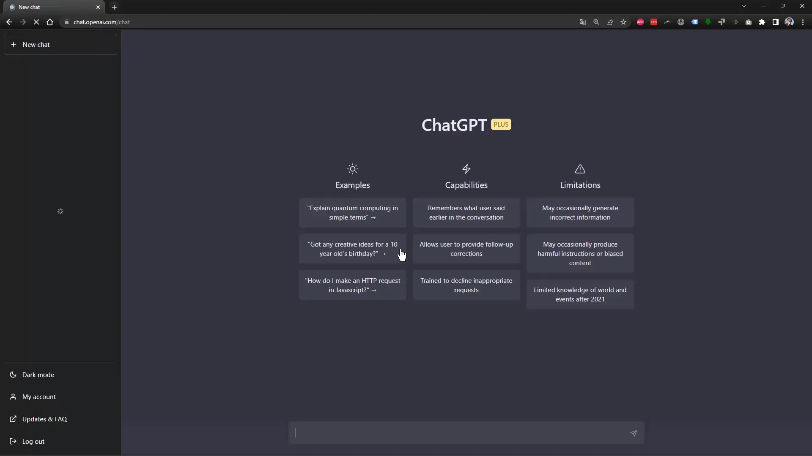
Task: Click the Limitations warning triangle icon
Action: (x=580, y=169)
